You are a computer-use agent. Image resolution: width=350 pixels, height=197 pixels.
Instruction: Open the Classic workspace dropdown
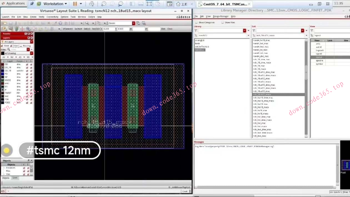133,23
